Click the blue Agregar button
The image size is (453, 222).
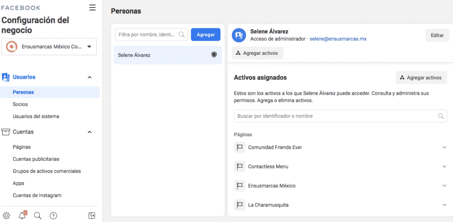click(206, 34)
